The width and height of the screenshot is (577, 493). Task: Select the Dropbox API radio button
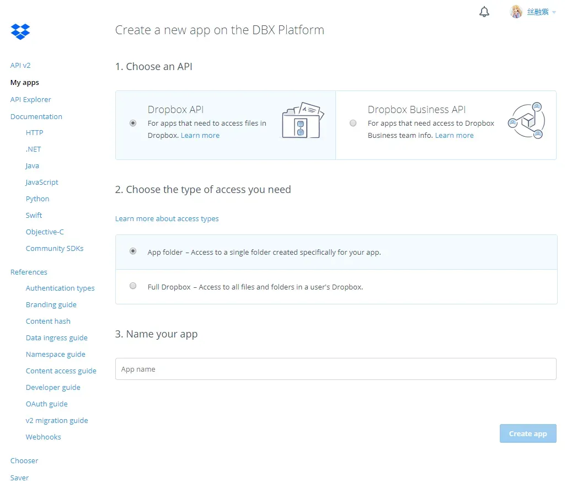click(x=133, y=123)
